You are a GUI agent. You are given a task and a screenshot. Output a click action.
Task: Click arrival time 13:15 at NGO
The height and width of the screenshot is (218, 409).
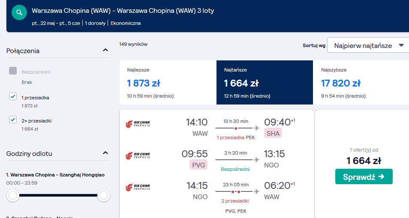pyautogui.click(x=274, y=154)
